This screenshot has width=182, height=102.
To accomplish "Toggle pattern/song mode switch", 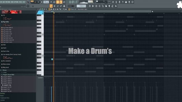I will pyautogui.click(x=32, y=2).
